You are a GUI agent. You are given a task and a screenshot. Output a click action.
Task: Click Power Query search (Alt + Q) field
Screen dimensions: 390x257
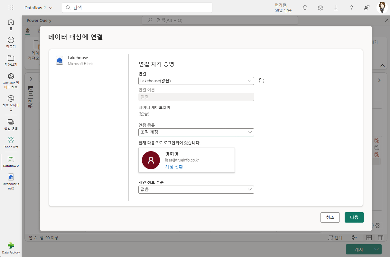pyautogui.click(x=220, y=20)
